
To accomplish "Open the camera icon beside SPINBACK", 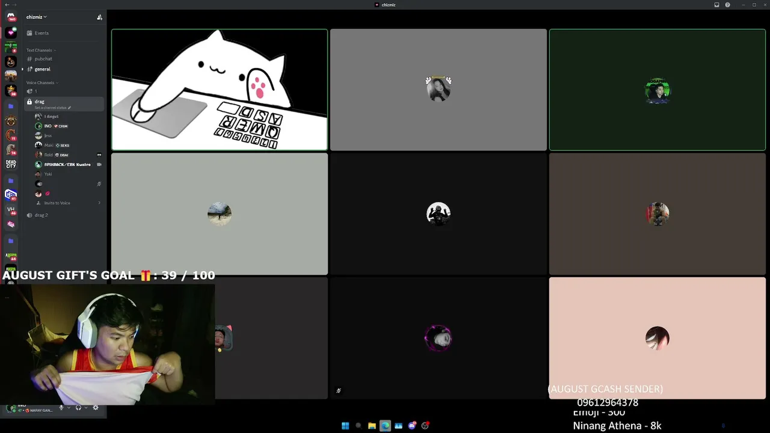I will pos(99,165).
